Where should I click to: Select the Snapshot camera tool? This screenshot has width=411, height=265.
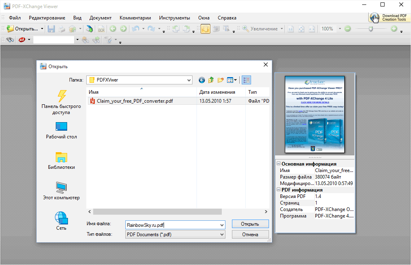(x=216, y=29)
